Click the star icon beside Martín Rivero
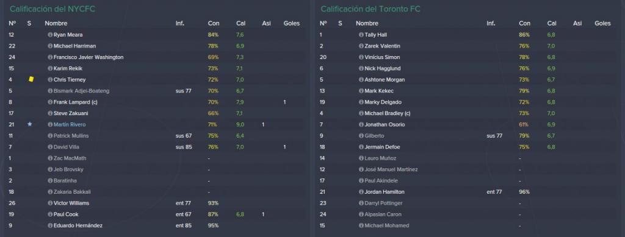The width and height of the screenshot is (625, 237). pos(29,124)
